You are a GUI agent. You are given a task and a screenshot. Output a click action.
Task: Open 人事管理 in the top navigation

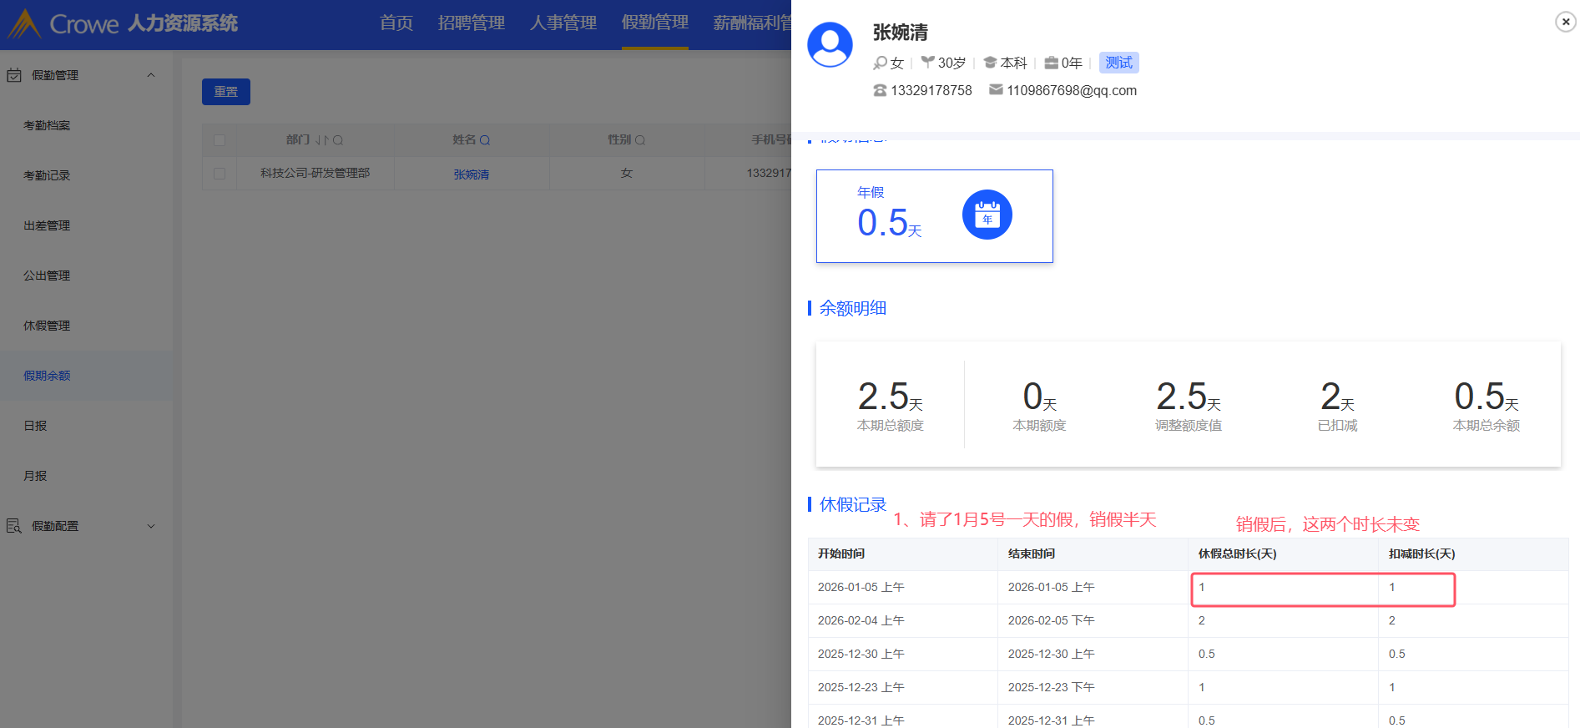coord(563,23)
